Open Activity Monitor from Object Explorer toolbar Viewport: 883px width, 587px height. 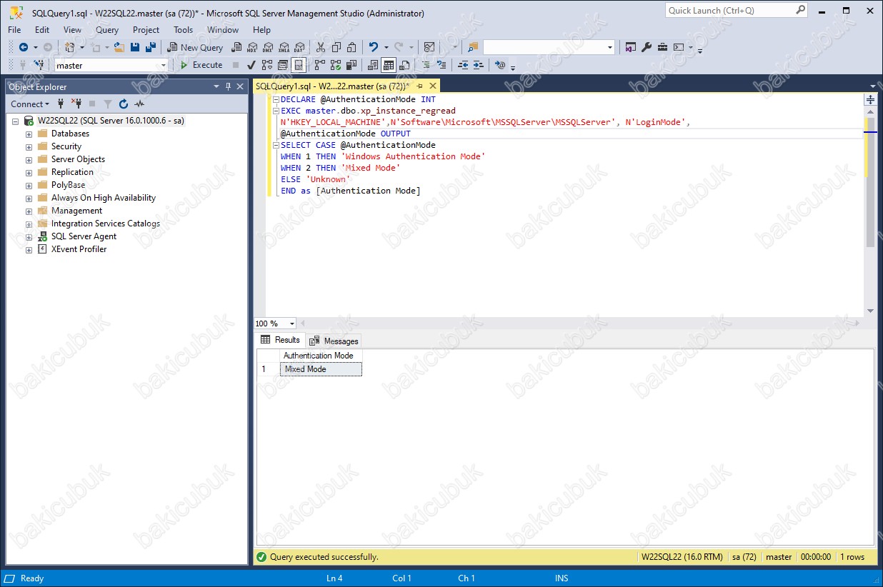139,104
